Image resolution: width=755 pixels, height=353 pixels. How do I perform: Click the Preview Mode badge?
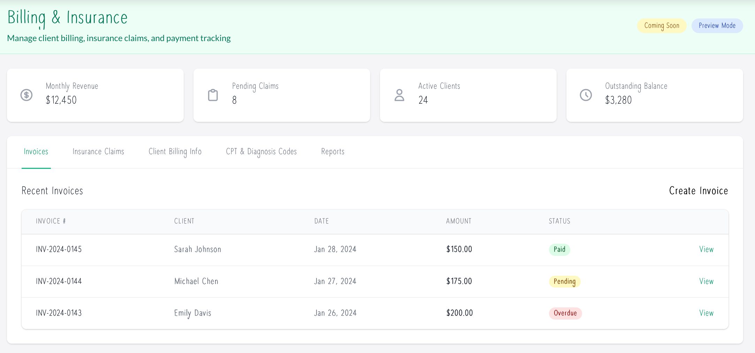(x=717, y=26)
